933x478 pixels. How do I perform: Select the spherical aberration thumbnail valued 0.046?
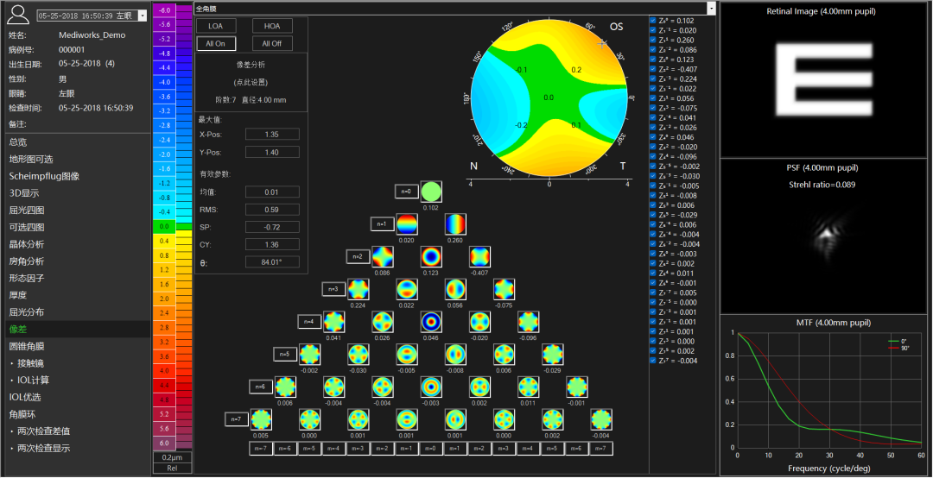coord(431,322)
